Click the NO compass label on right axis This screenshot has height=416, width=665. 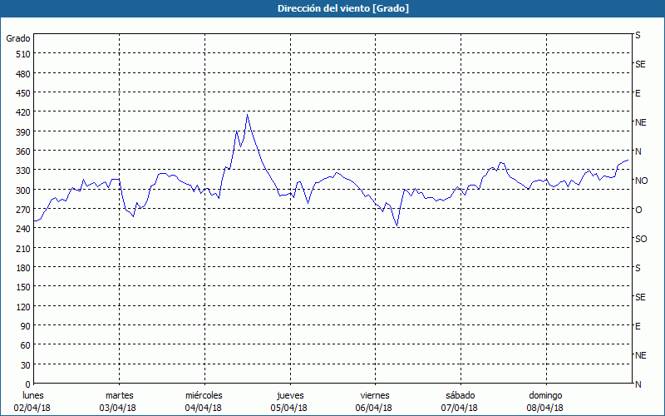[x=641, y=181]
